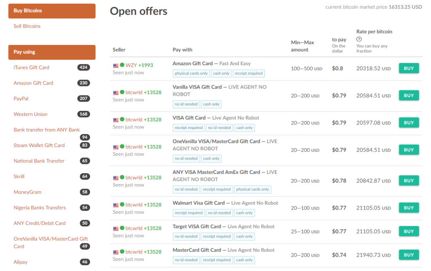The width and height of the screenshot is (431, 271).
Task: Open the Buy Bitcoins tab
Action: pos(52,11)
